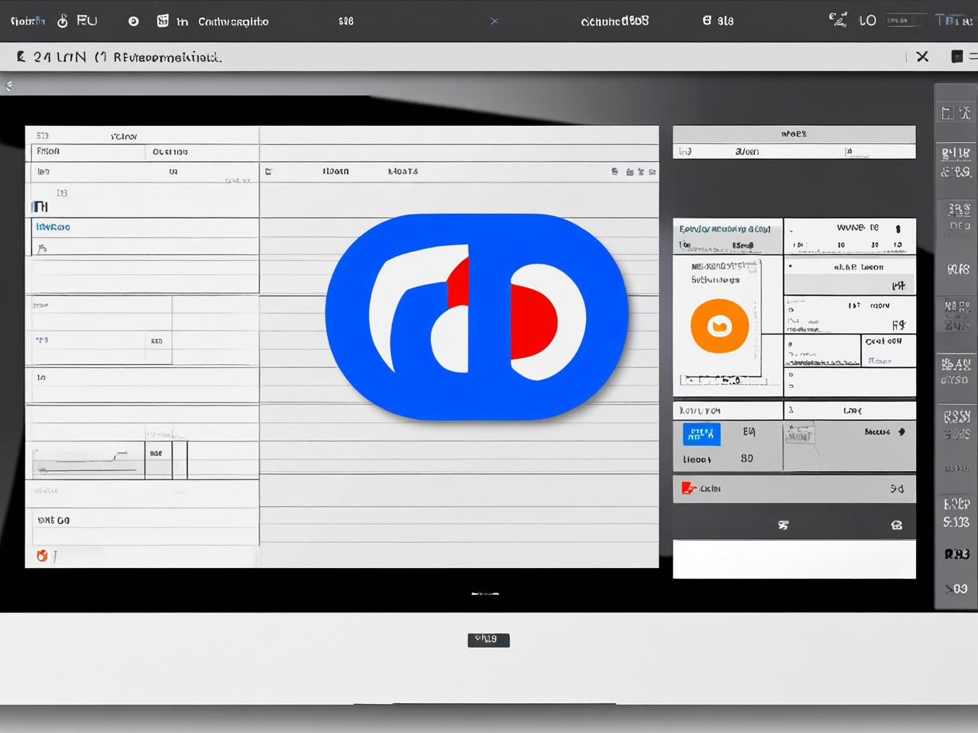Click the stamp-like image in lower right panel
Image resolution: width=978 pixels, height=733 pixels.
pyautogui.click(x=801, y=434)
